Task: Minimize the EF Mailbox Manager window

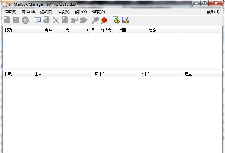Action: 196,3
